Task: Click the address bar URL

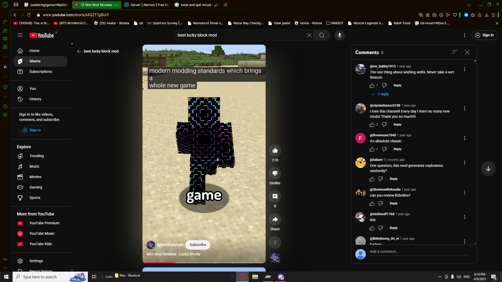Action: click(x=76, y=15)
